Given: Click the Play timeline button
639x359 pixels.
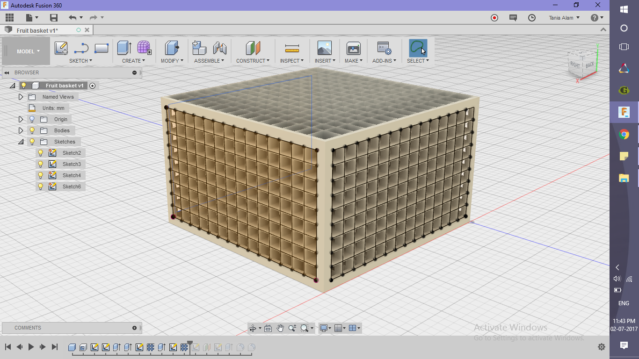Looking at the screenshot, I should click(31, 347).
